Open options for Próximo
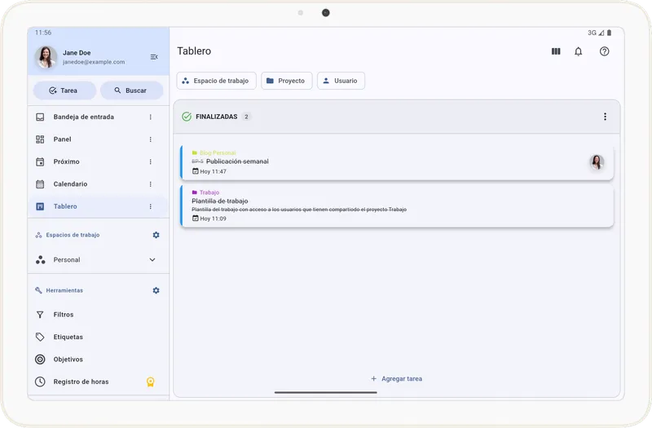Image resolution: width=652 pixels, height=428 pixels. coord(151,161)
